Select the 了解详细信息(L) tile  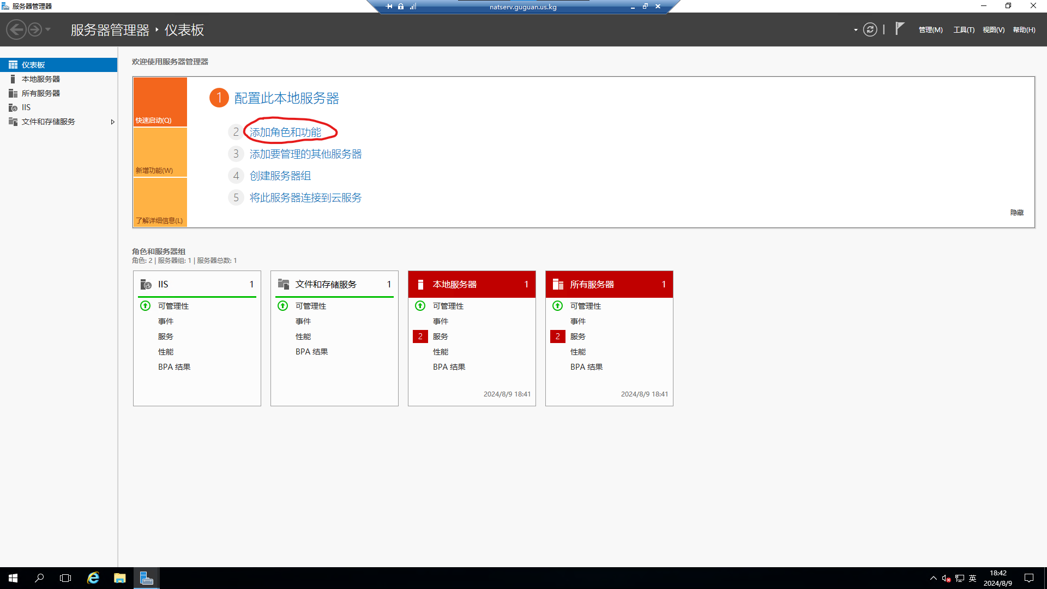(x=160, y=202)
